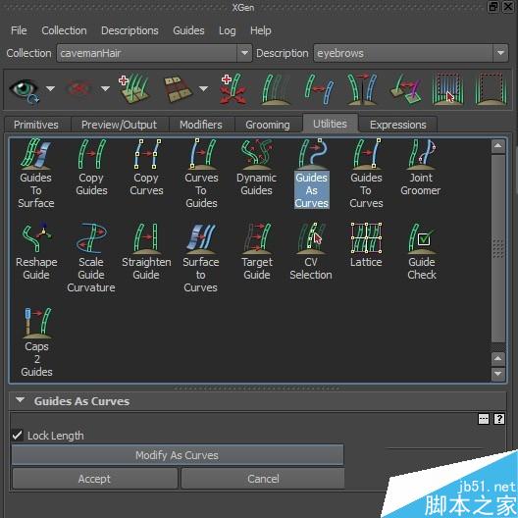Click the update preview eye icon
The width and height of the screenshot is (518, 518).
point(25,89)
